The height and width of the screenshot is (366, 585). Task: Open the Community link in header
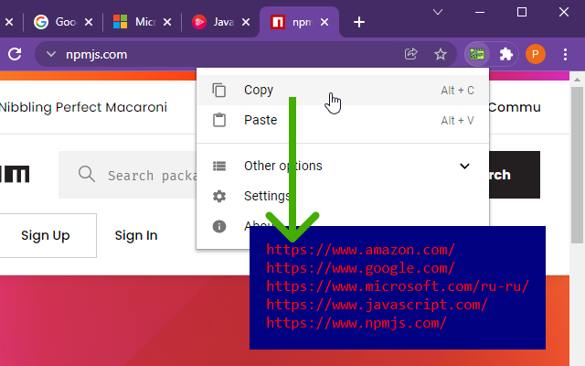pos(515,108)
